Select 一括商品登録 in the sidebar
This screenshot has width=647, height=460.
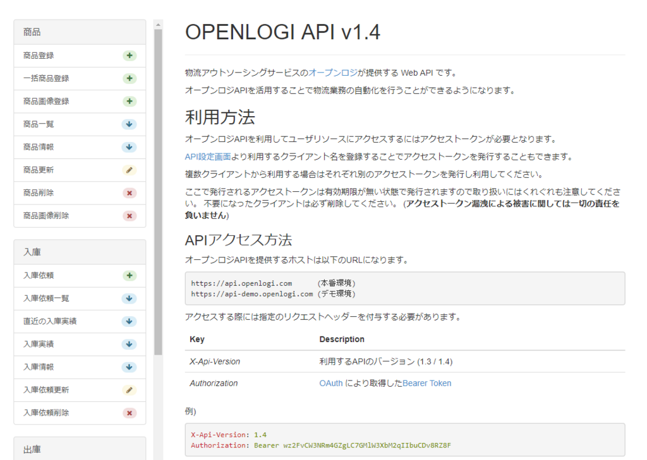(80, 78)
